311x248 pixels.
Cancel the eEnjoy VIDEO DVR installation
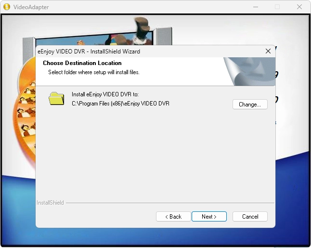click(250, 217)
